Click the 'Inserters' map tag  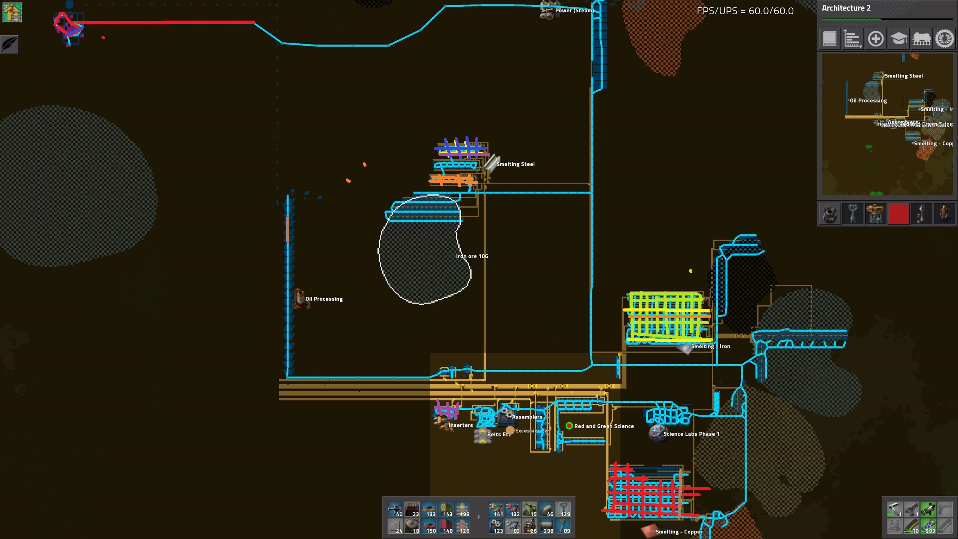[x=461, y=425]
